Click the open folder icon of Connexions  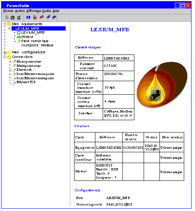click(x=9, y=57)
